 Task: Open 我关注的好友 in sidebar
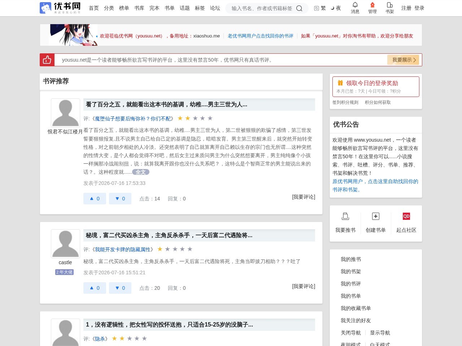point(356,320)
